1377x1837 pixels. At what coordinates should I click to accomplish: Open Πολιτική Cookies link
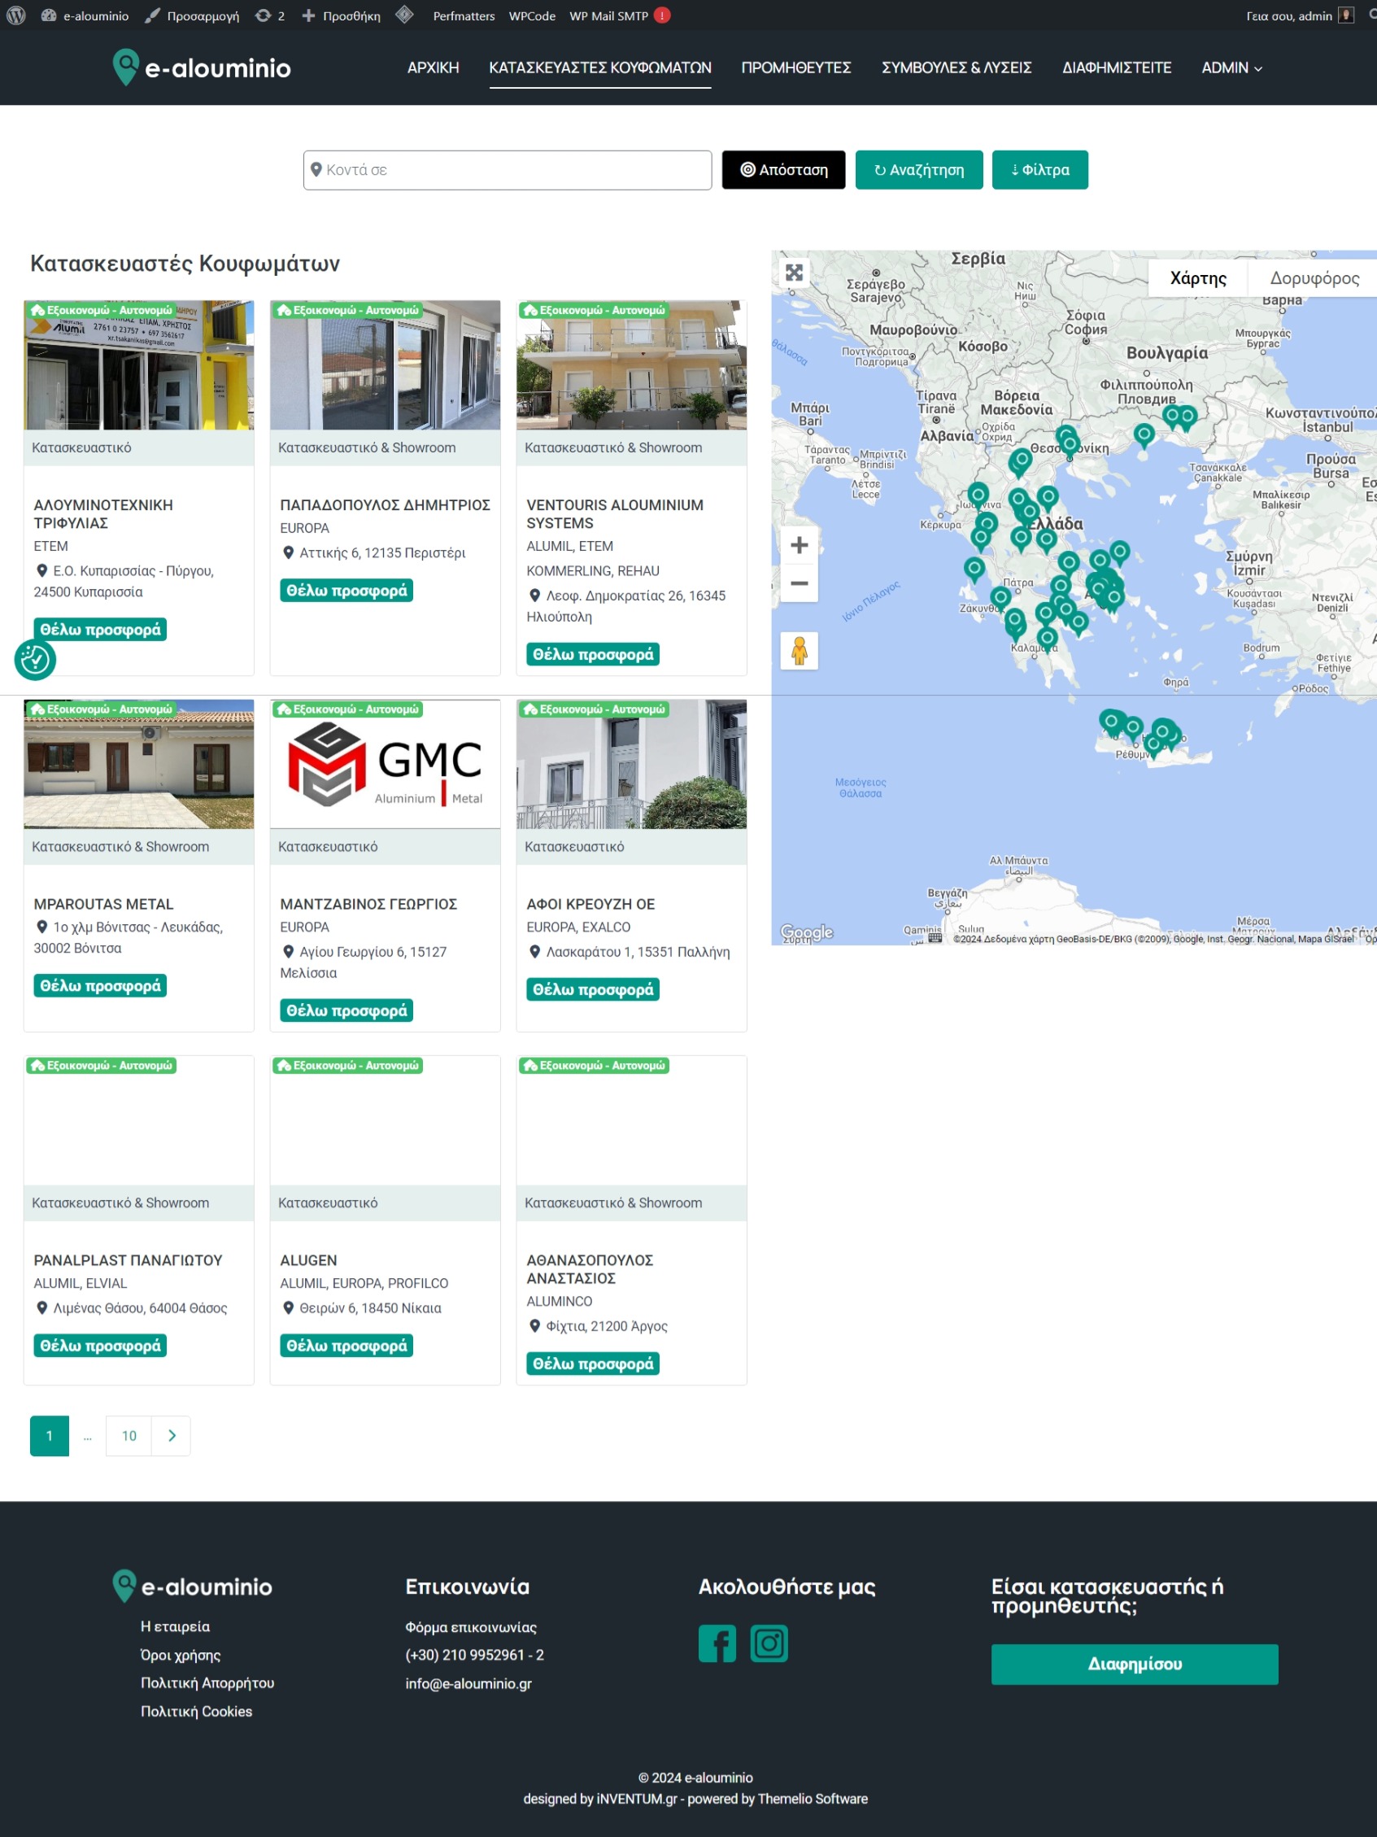pos(197,1712)
